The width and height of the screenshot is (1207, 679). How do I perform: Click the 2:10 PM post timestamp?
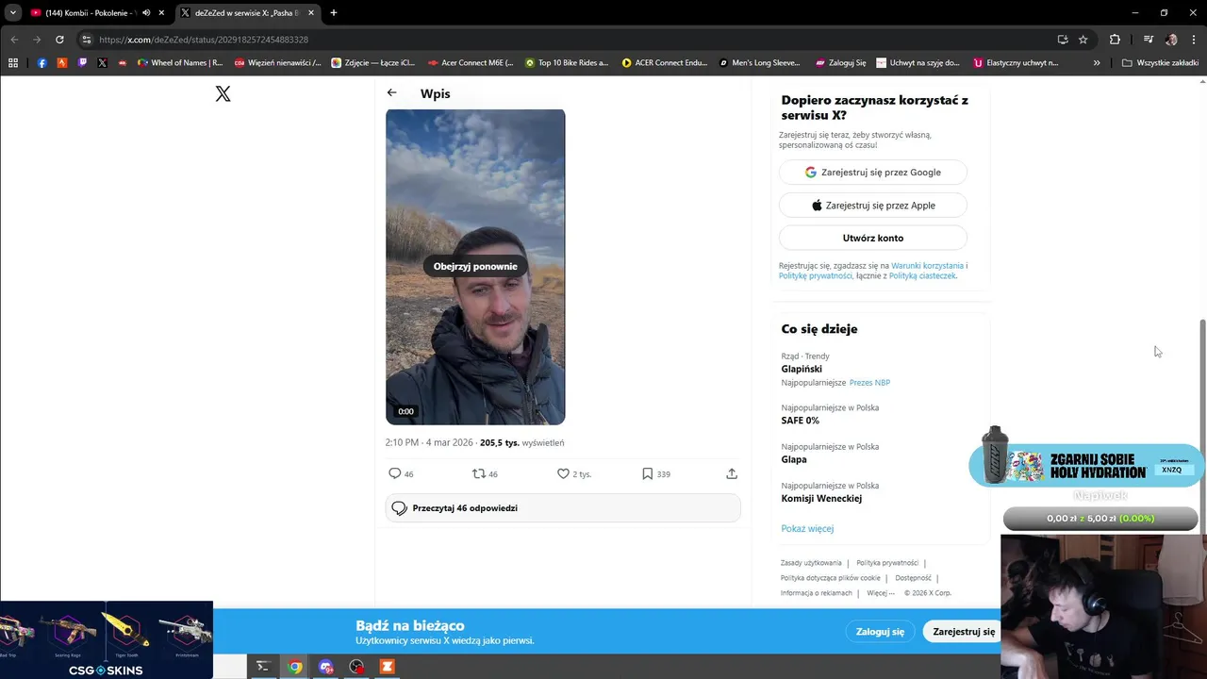coord(428,443)
